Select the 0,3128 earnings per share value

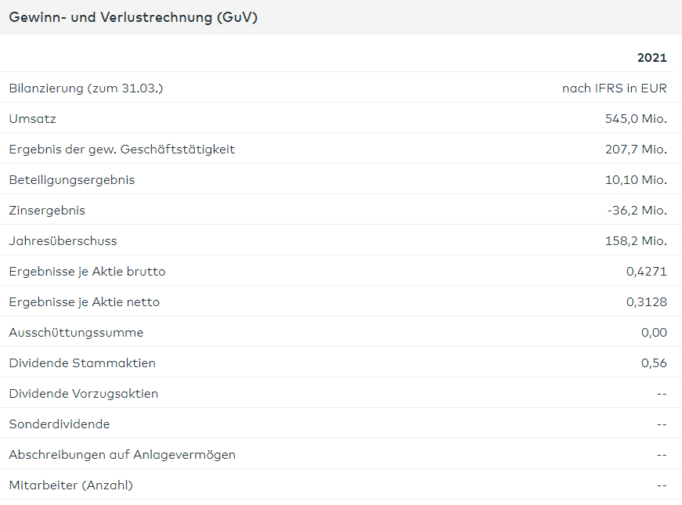pos(647,302)
